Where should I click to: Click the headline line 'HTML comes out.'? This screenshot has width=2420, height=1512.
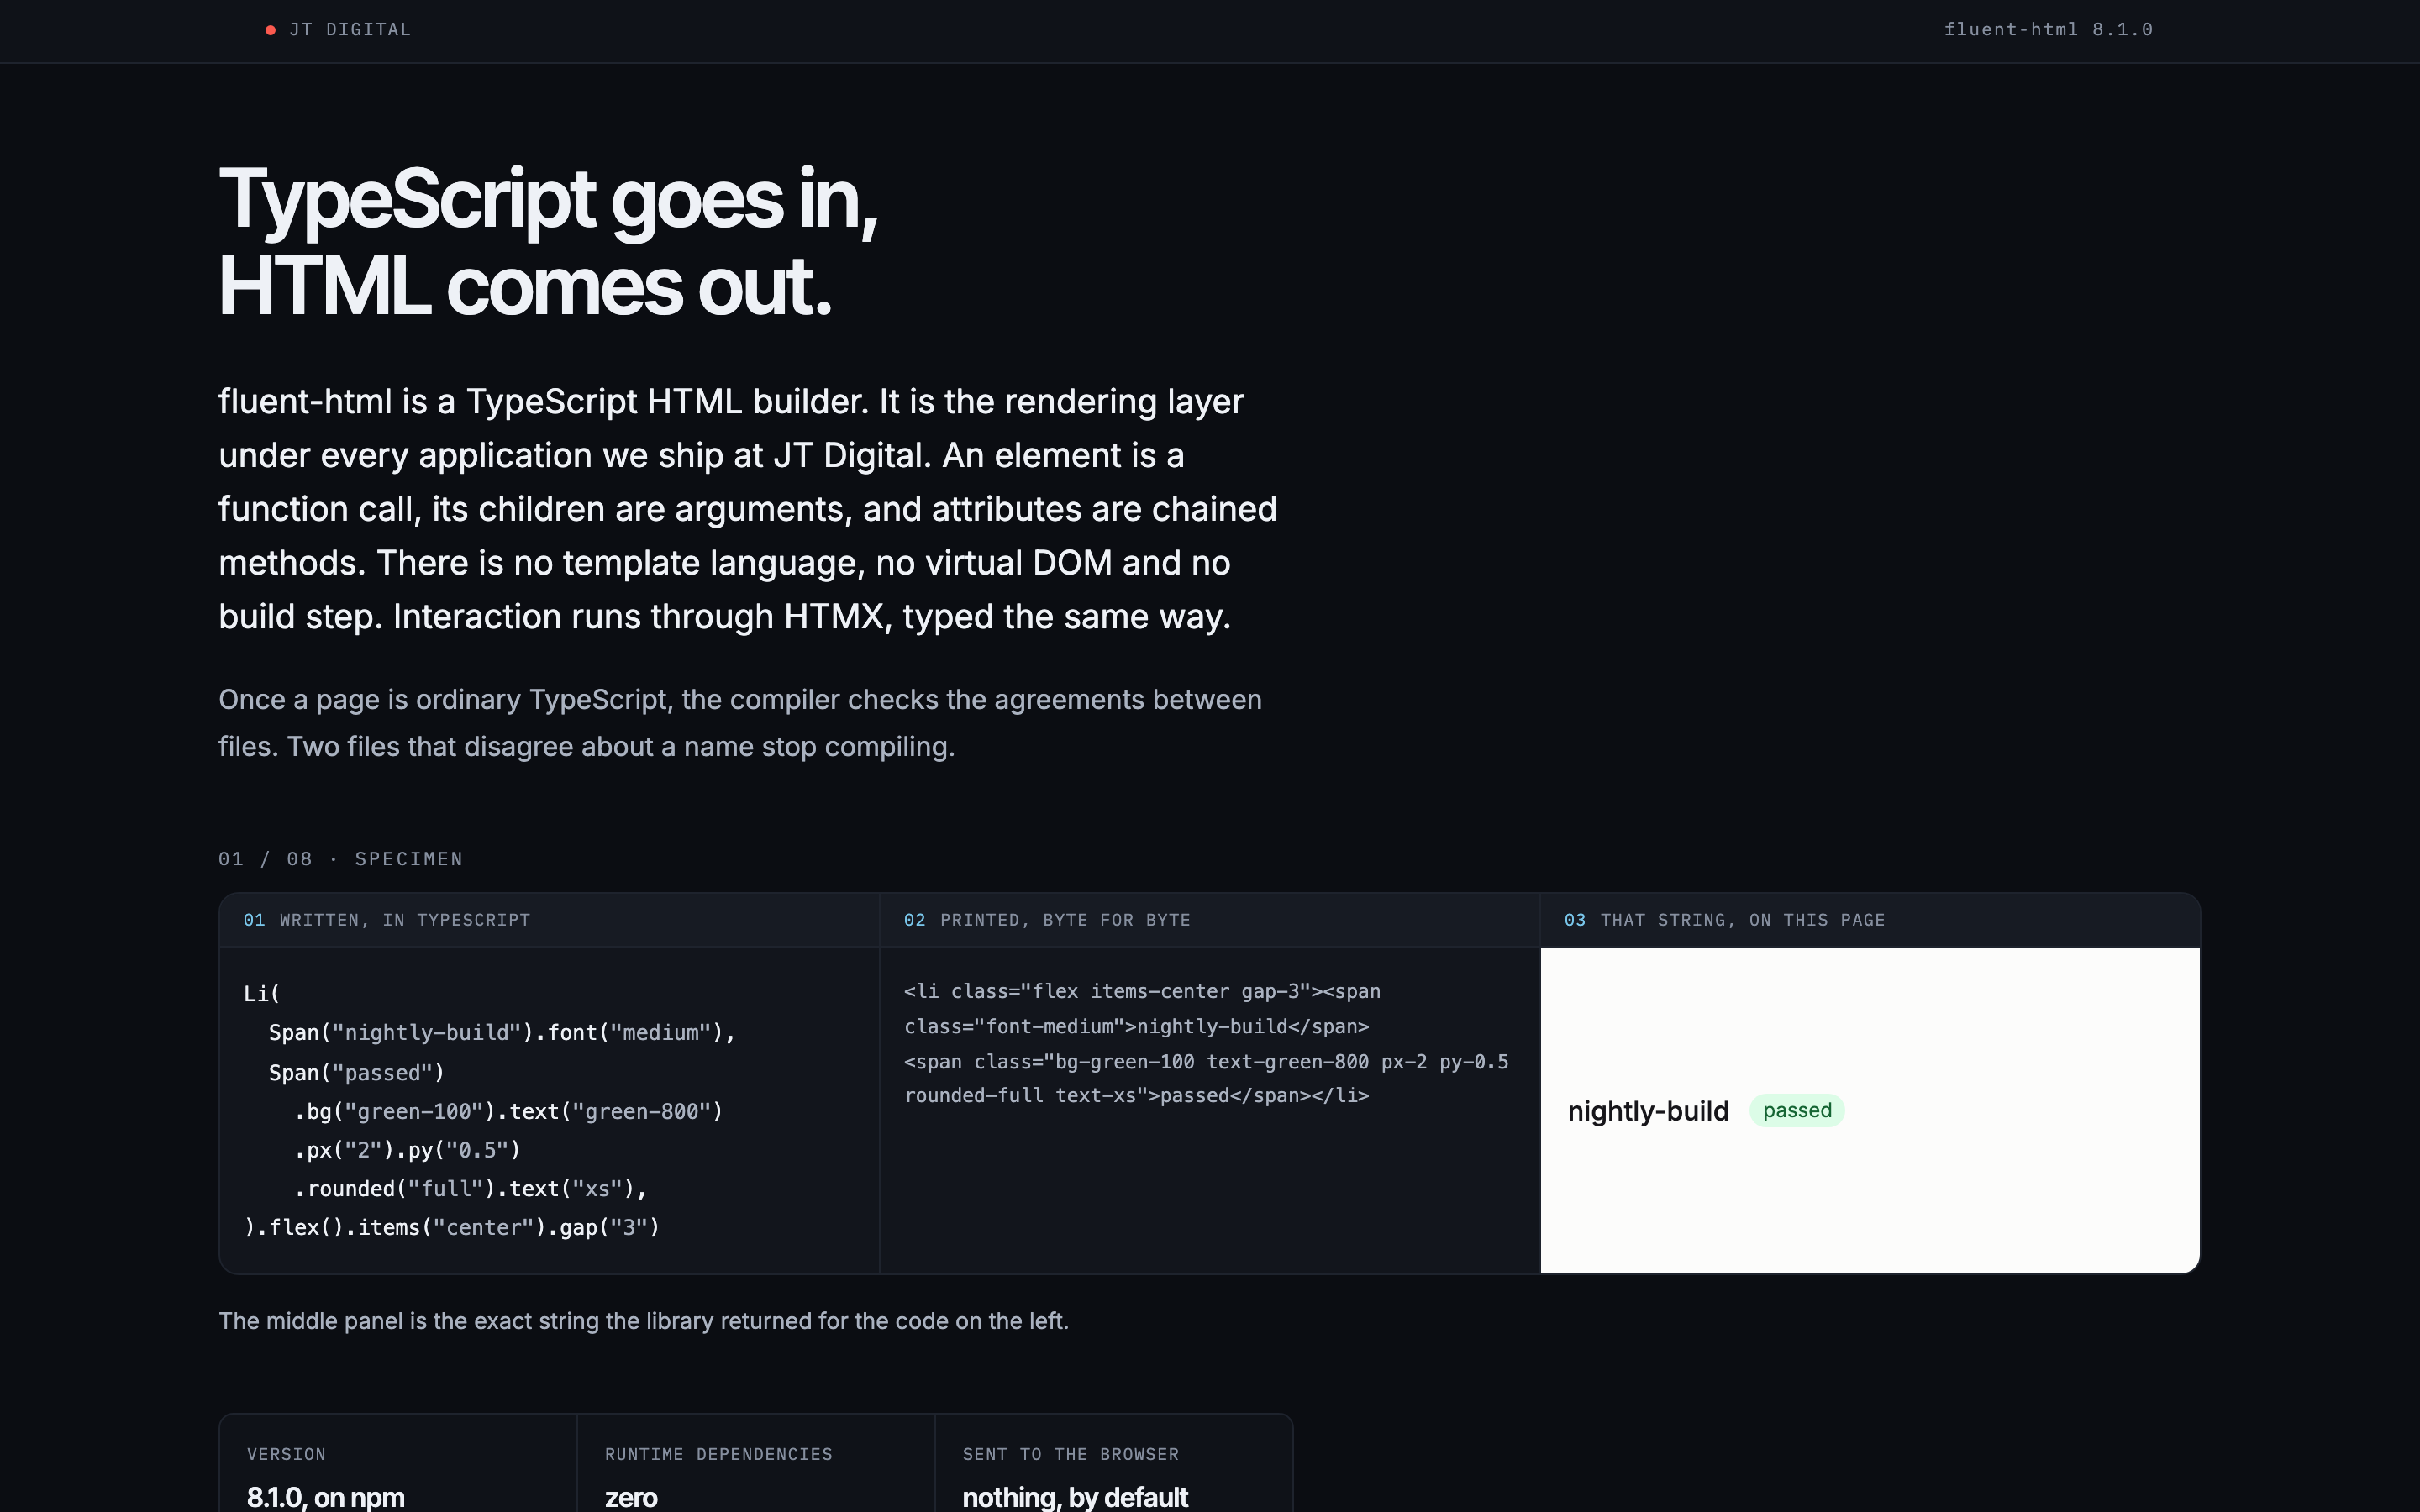(x=525, y=287)
